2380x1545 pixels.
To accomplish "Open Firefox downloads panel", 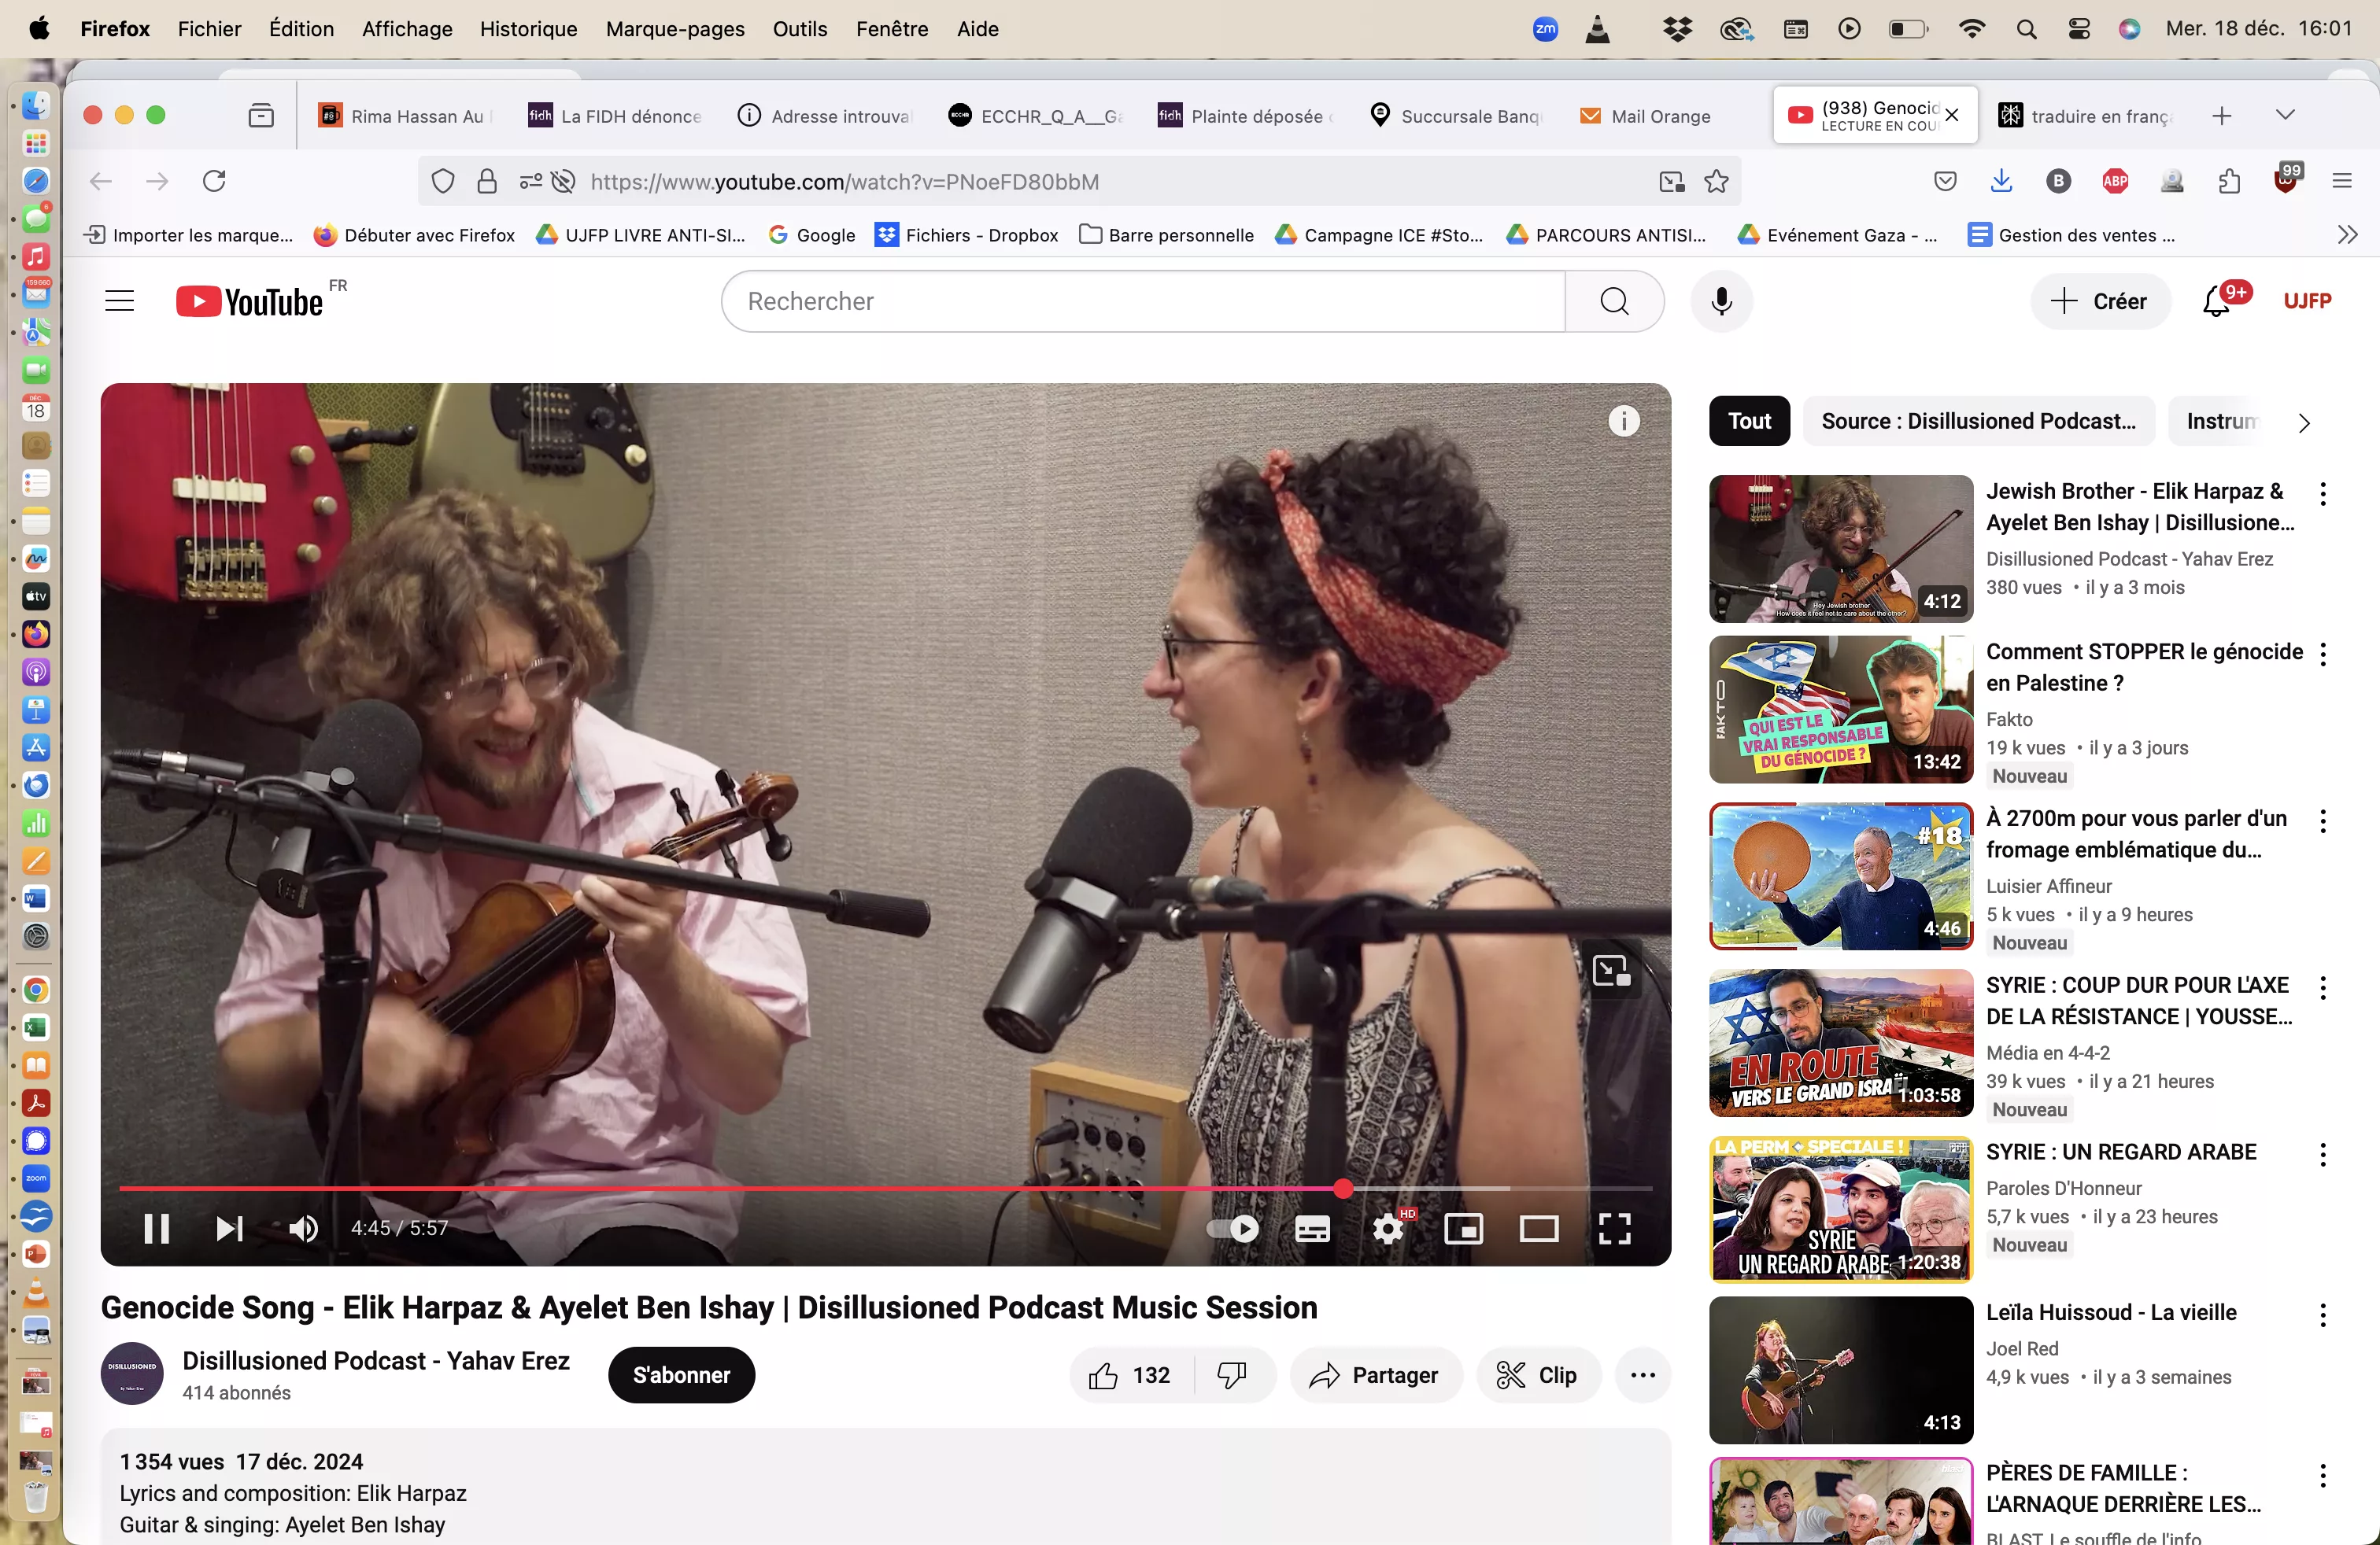I will click(x=2001, y=181).
